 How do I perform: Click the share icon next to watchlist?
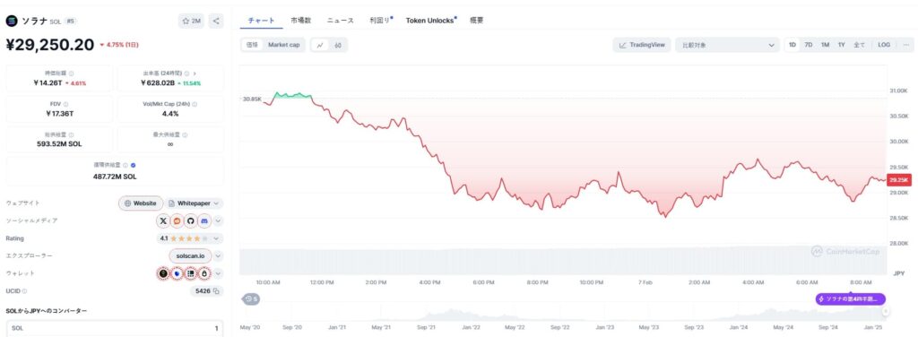coord(216,22)
